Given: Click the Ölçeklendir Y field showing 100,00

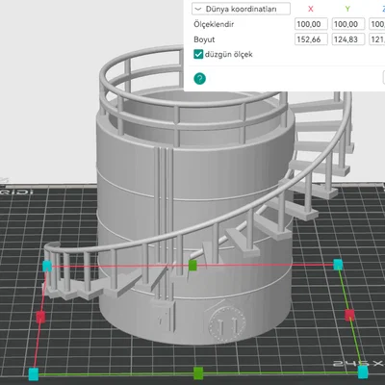Looking at the screenshot, I should (348, 24).
